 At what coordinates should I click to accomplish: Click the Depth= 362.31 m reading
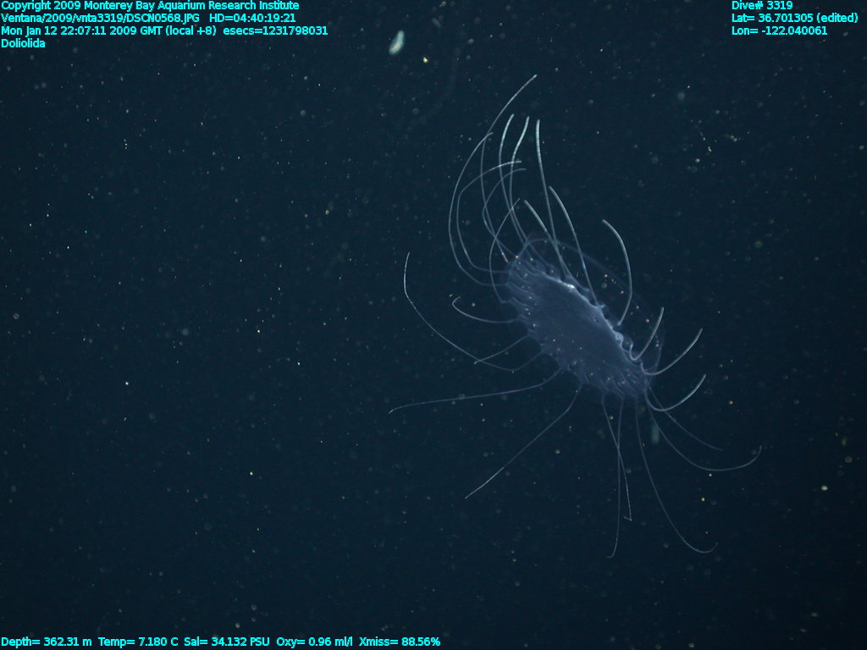pos(47,642)
